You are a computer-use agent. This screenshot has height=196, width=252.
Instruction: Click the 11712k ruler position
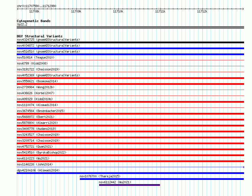[x=202, y=11]
